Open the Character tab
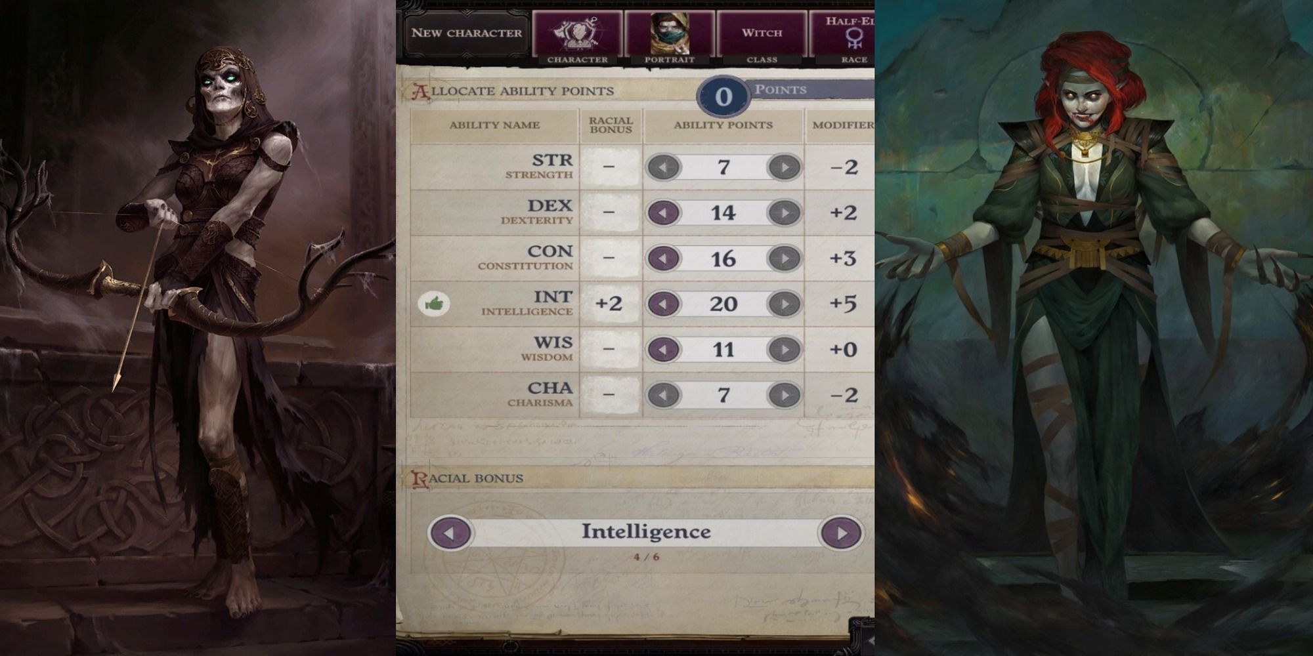Image resolution: width=1313 pixels, height=656 pixels. click(577, 37)
